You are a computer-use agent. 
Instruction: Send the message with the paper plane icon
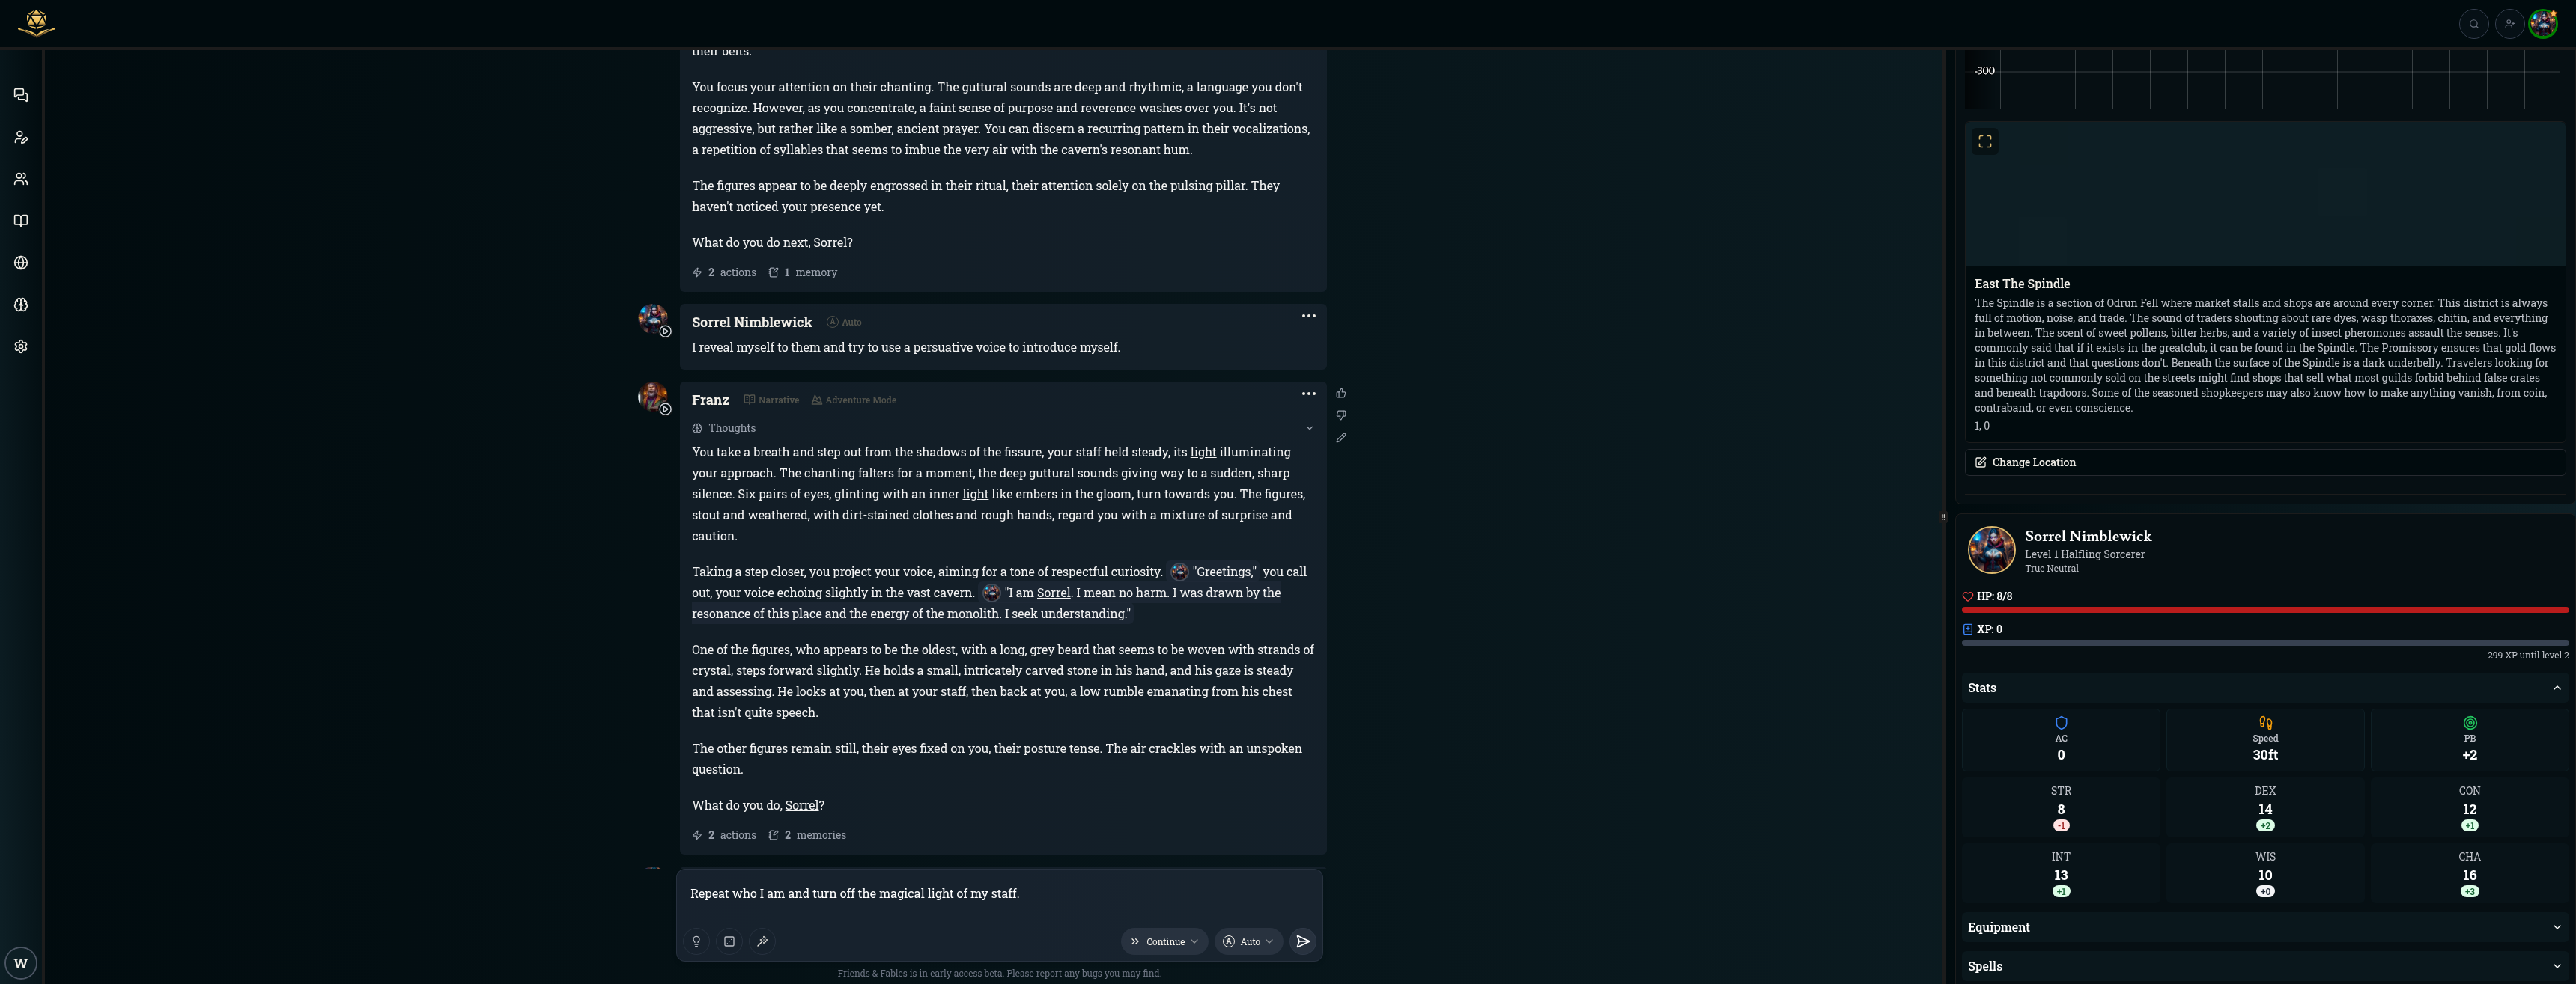pyautogui.click(x=1302, y=941)
